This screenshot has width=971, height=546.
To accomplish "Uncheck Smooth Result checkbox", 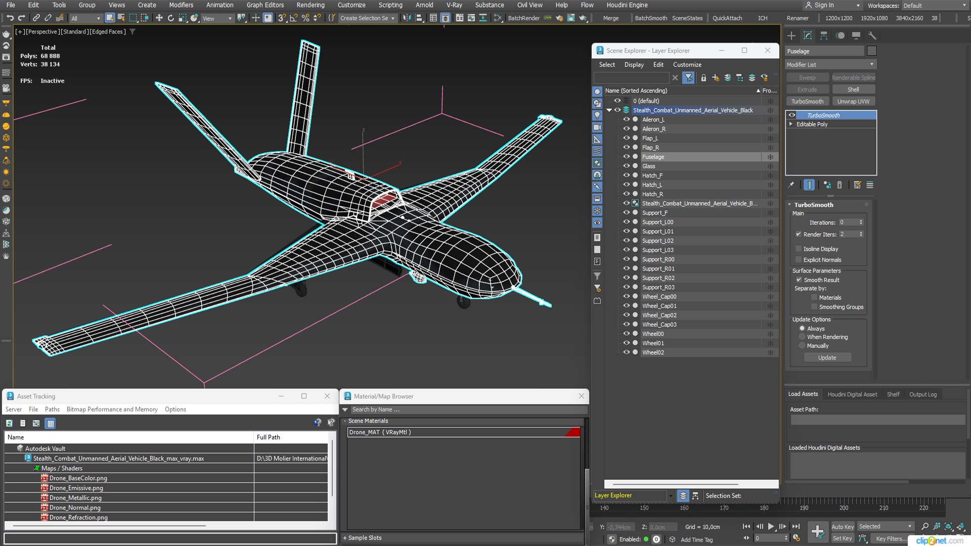I will 799,280.
